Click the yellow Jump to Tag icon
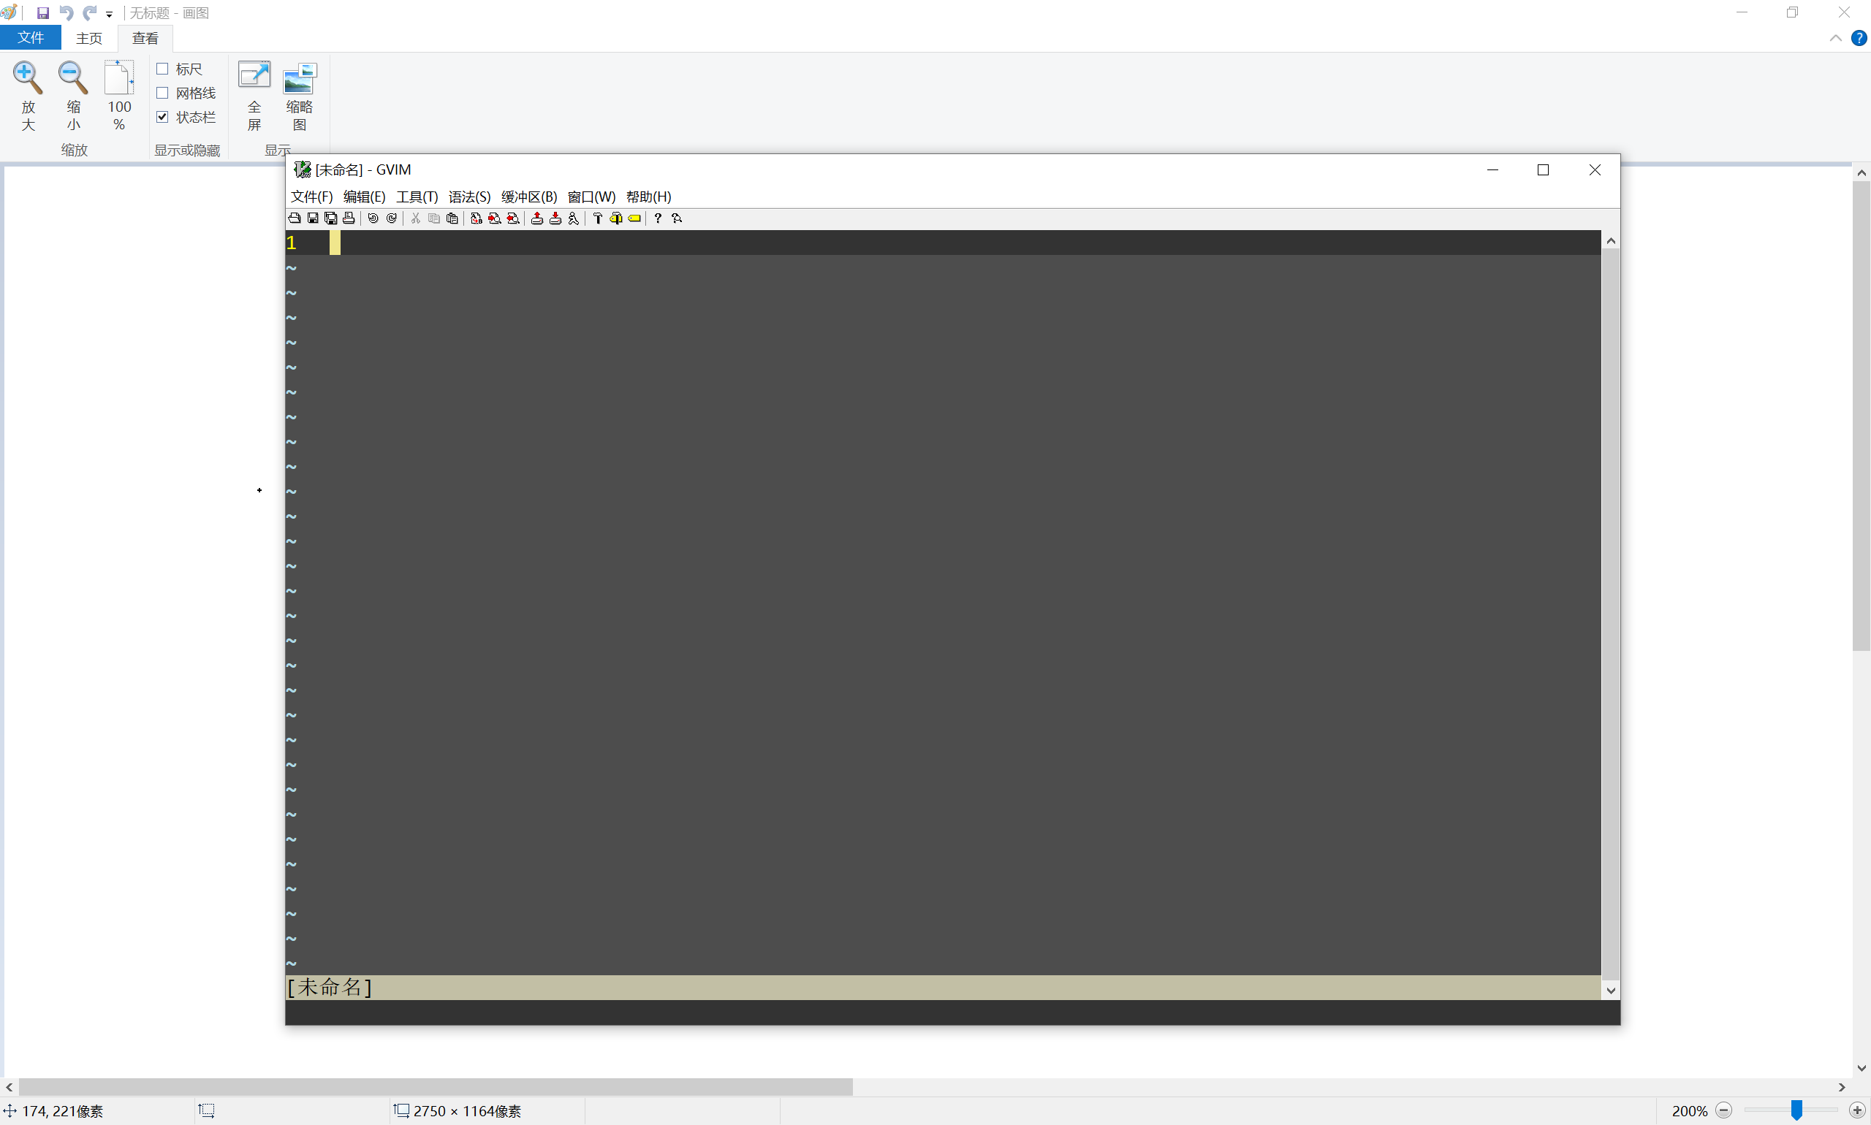This screenshot has width=1871, height=1125. point(635,218)
